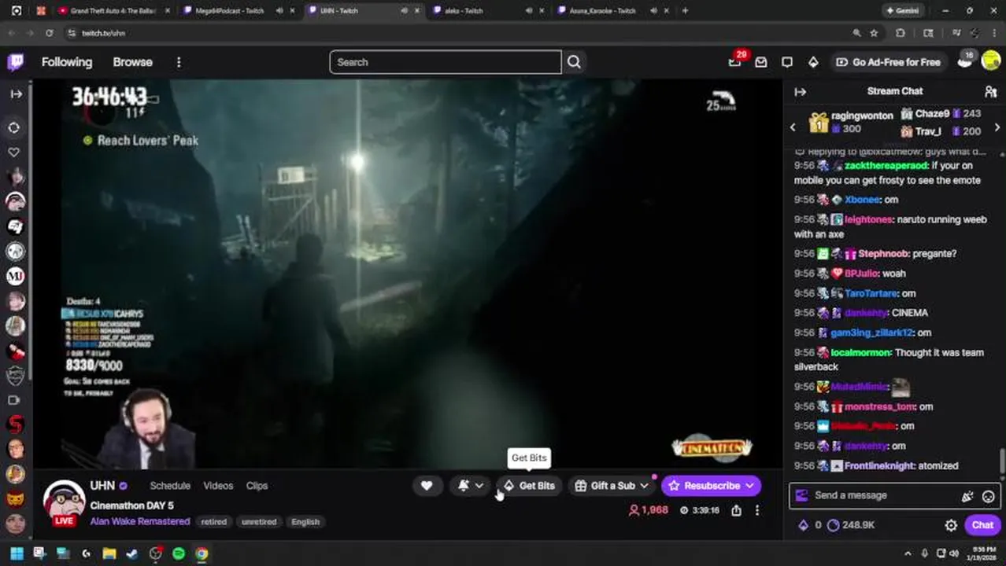Click the unretired tag
Screen dimensions: 1006x566
click(x=259, y=522)
